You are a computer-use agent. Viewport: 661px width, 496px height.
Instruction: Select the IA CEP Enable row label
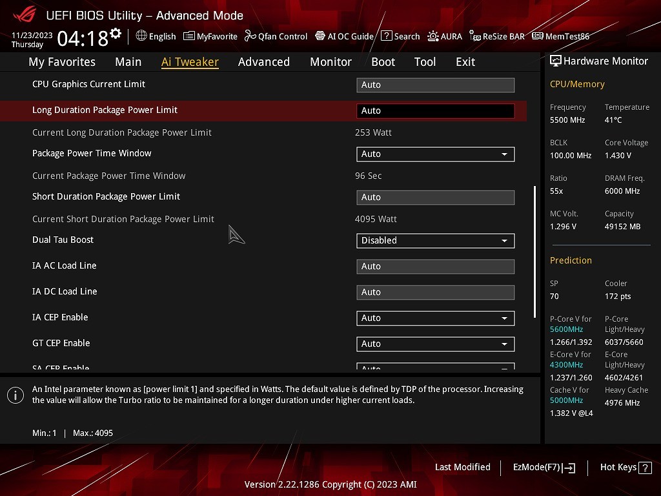[x=60, y=317]
